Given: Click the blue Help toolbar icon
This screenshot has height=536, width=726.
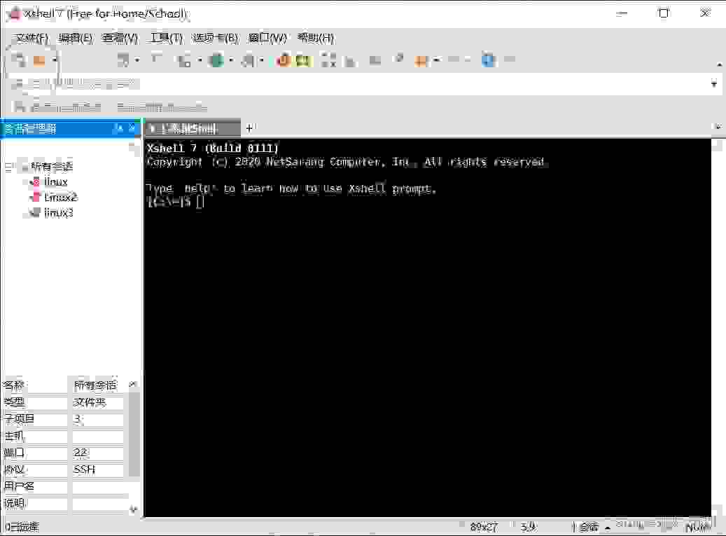Looking at the screenshot, I should coord(488,60).
